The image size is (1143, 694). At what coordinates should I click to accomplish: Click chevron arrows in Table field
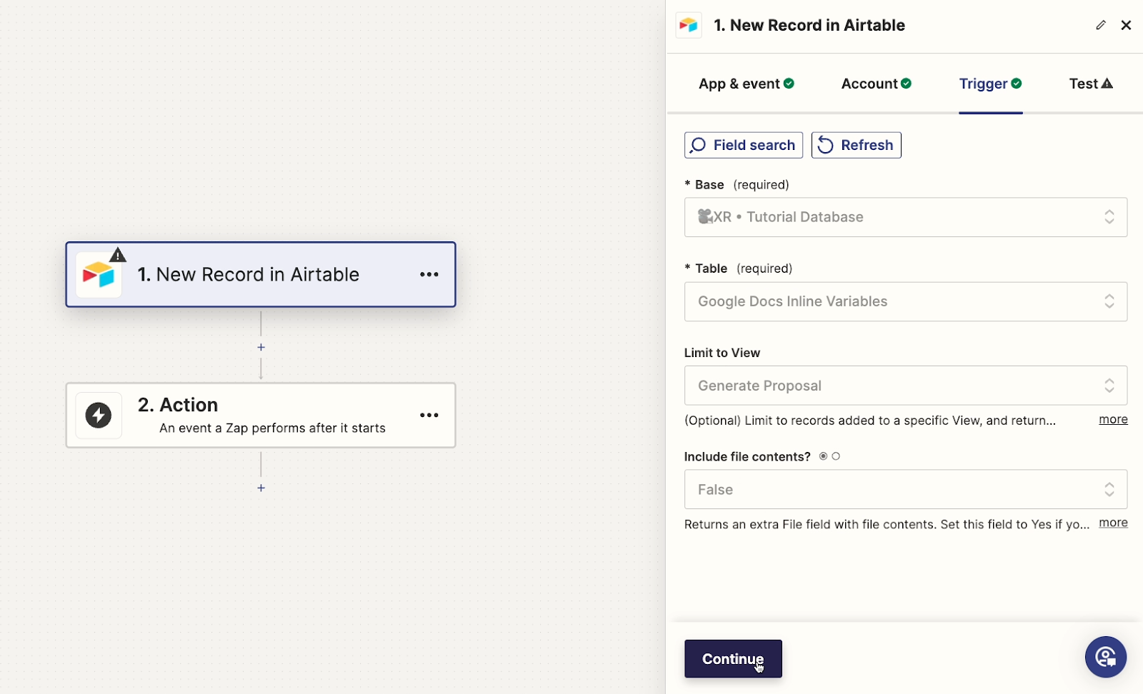[1109, 301]
